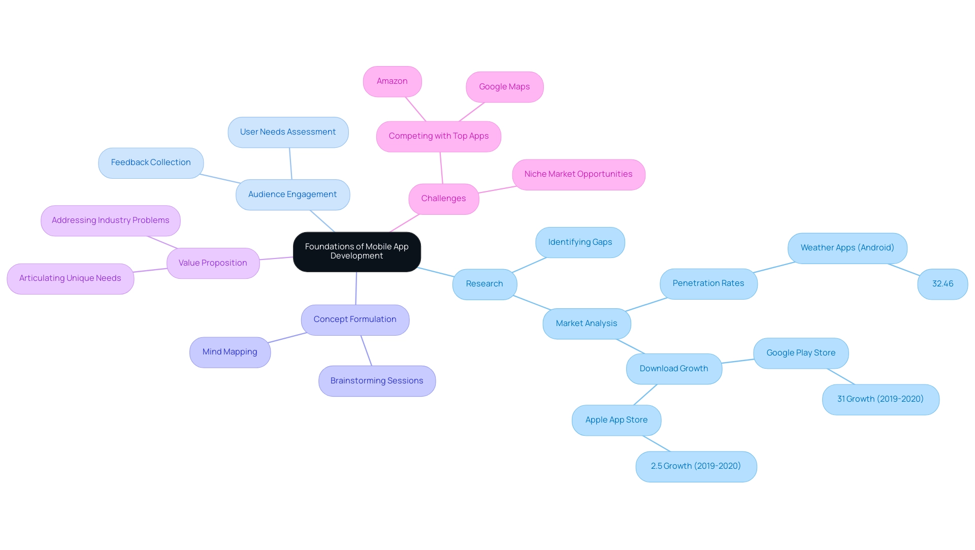Expand the Penetration Rates sub-branch
This screenshot has height=550, width=975.
tap(707, 282)
